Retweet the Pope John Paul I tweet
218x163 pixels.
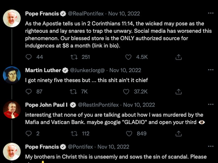pos(74,134)
